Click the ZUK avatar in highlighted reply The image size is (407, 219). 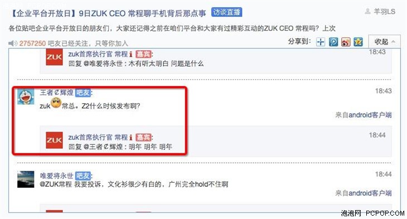coord(54,140)
